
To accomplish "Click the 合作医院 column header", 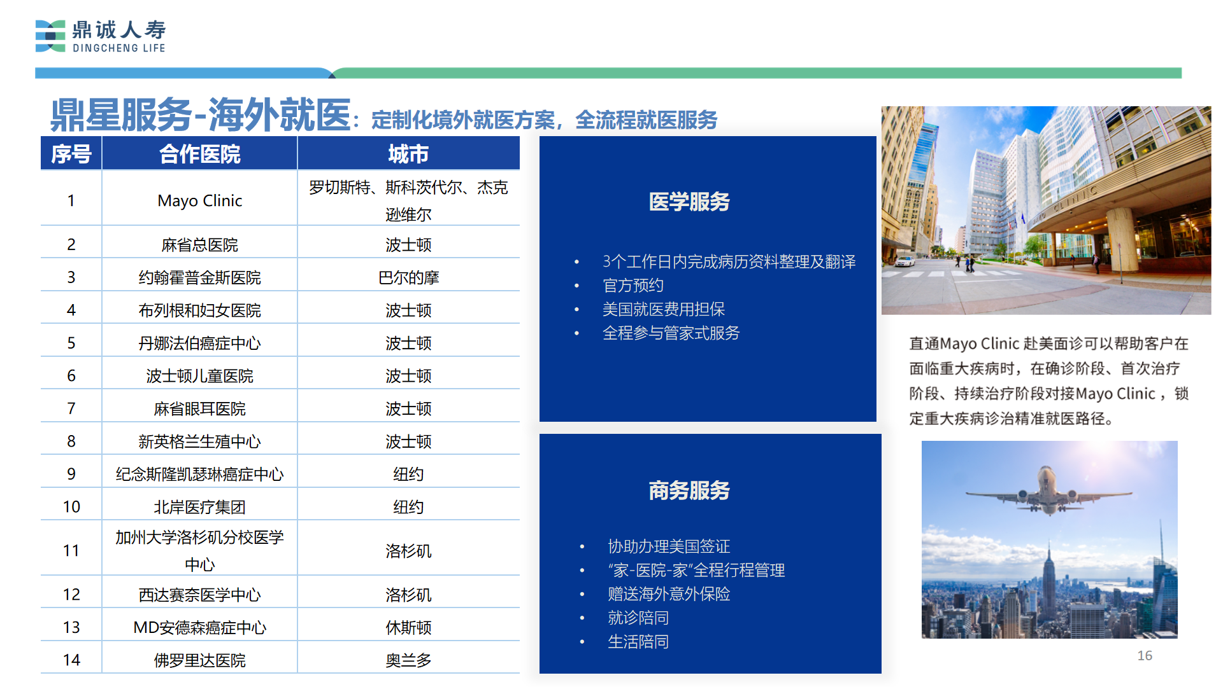I will (199, 154).
